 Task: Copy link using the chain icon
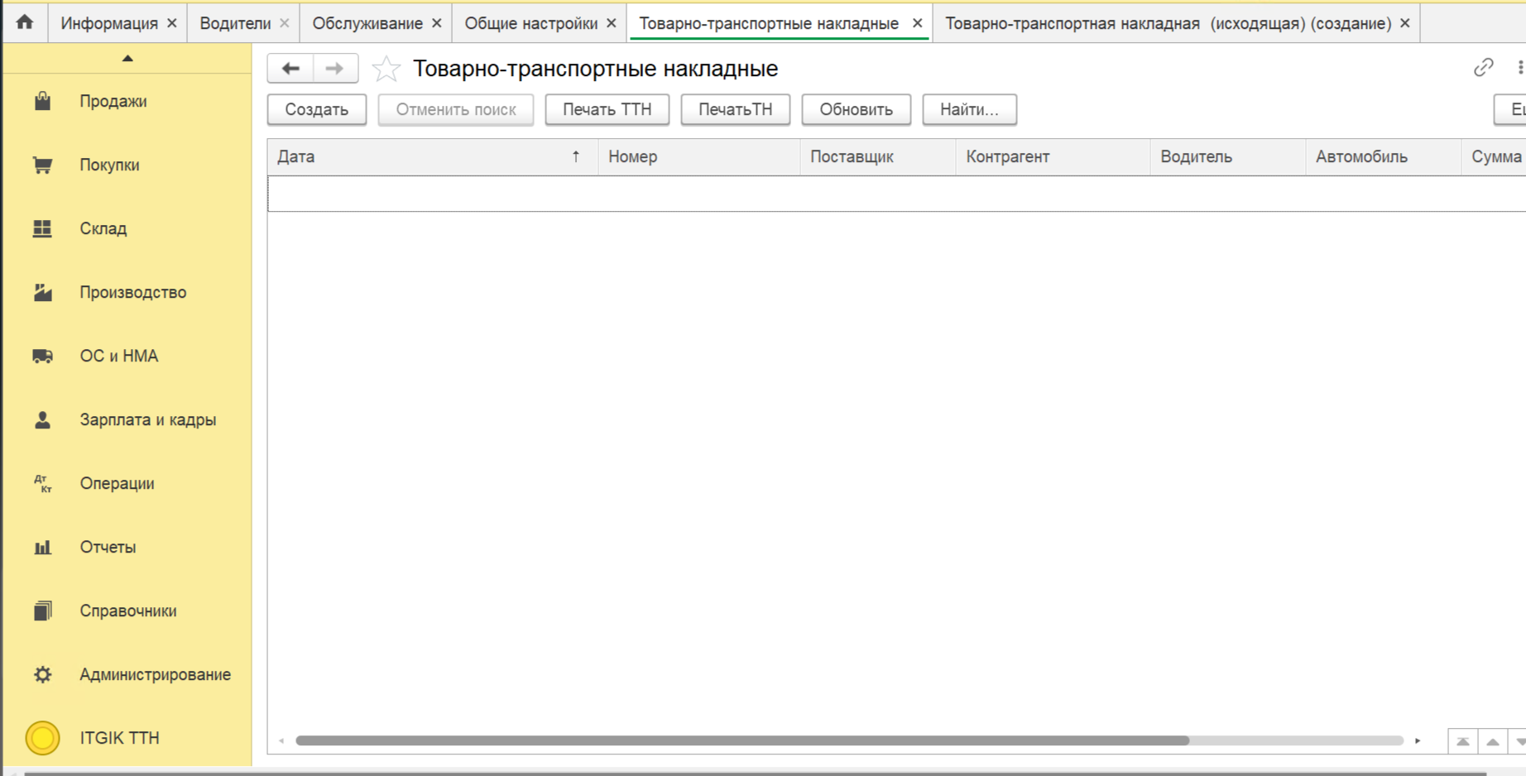pos(1483,68)
